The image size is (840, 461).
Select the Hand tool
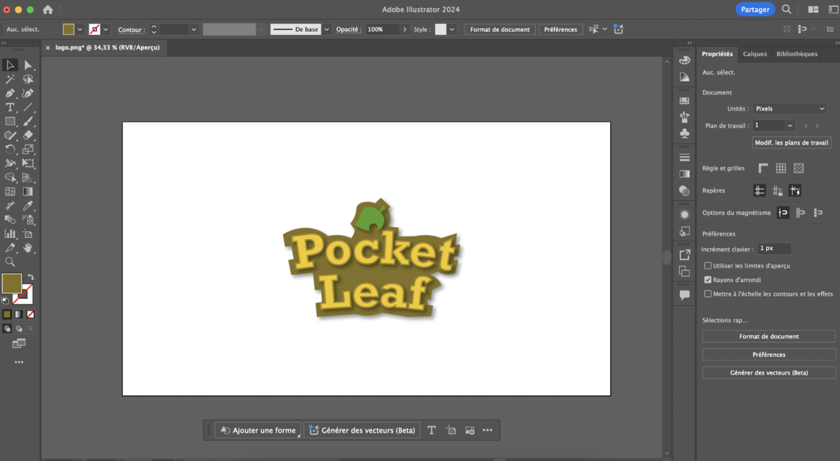coord(28,248)
